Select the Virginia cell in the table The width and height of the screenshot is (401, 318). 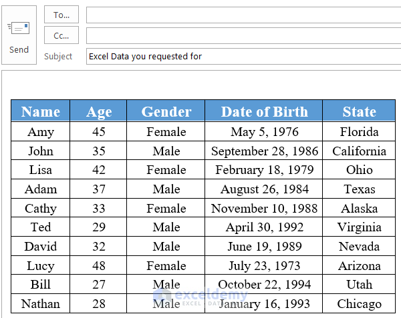(x=359, y=227)
